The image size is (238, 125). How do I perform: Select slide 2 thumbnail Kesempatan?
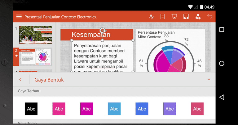35,57
